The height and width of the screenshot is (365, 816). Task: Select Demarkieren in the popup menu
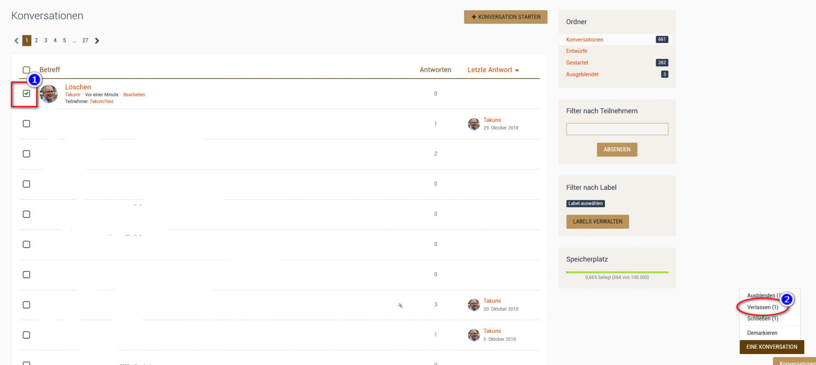762,333
